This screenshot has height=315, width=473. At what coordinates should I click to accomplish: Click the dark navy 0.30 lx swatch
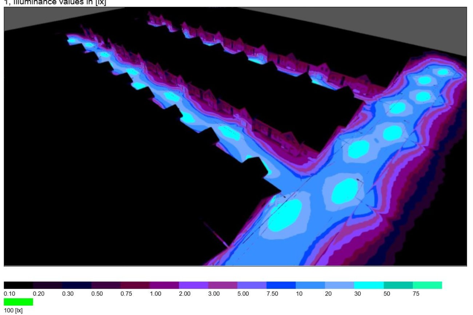click(76, 285)
